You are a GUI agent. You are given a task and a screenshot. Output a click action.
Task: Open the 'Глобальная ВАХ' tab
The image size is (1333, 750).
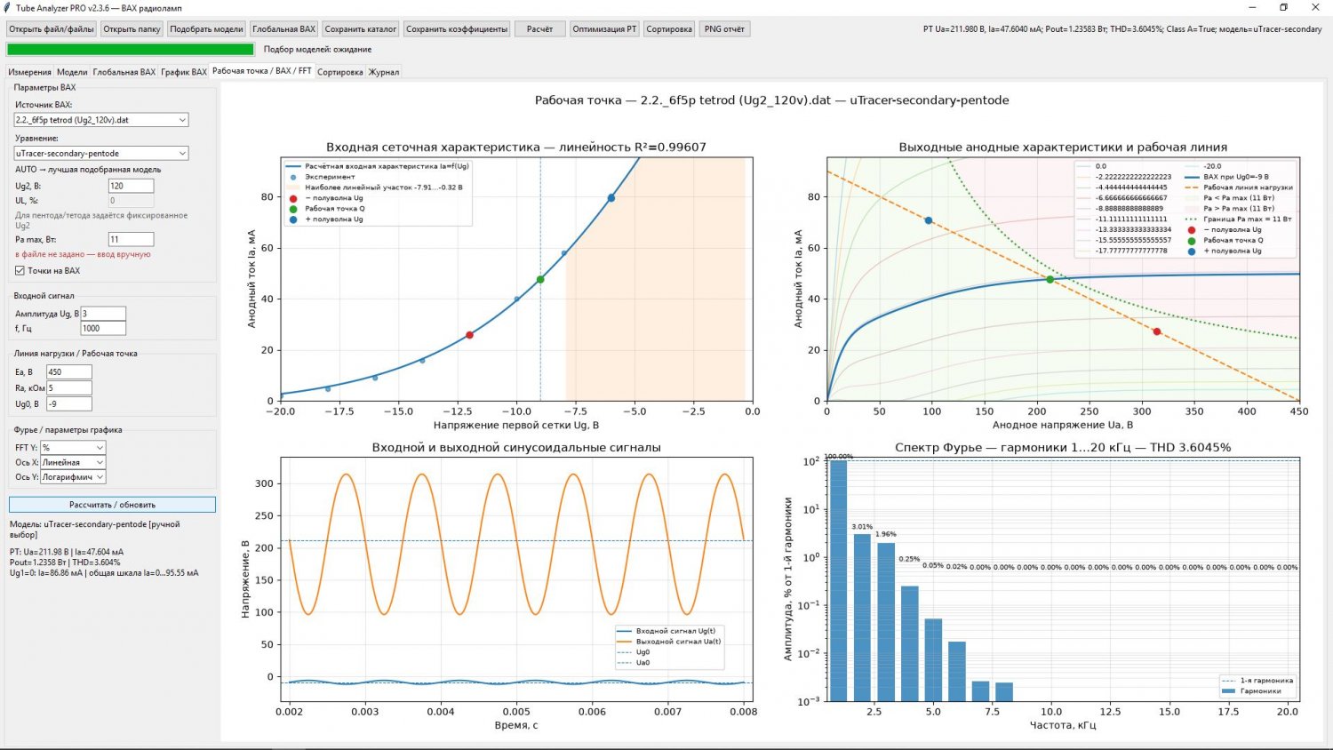[x=124, y=72]
